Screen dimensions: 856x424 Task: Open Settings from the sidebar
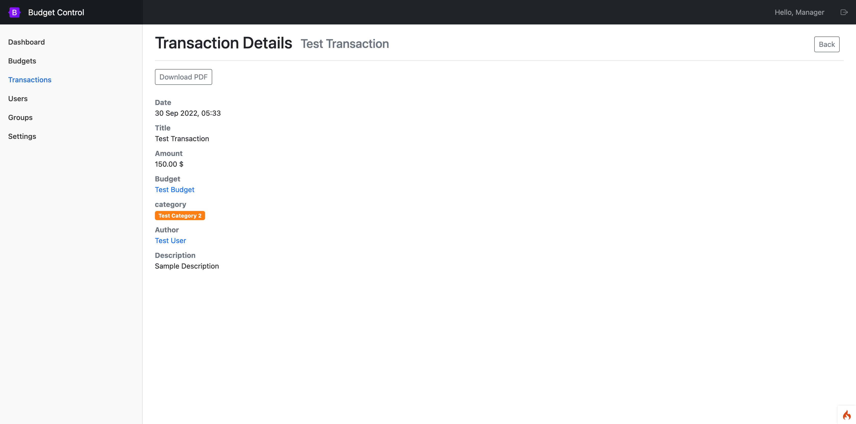[x=22, y=136]
